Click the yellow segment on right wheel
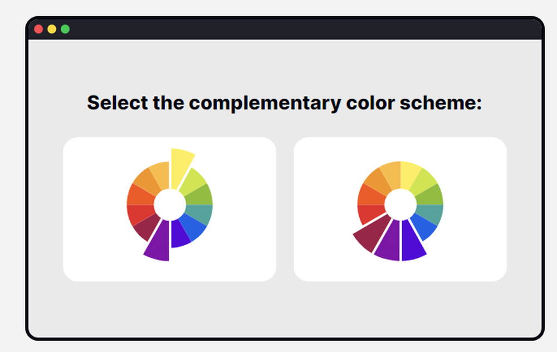The height and width of the screenshot is (352, 557). [x=409, y=173]
